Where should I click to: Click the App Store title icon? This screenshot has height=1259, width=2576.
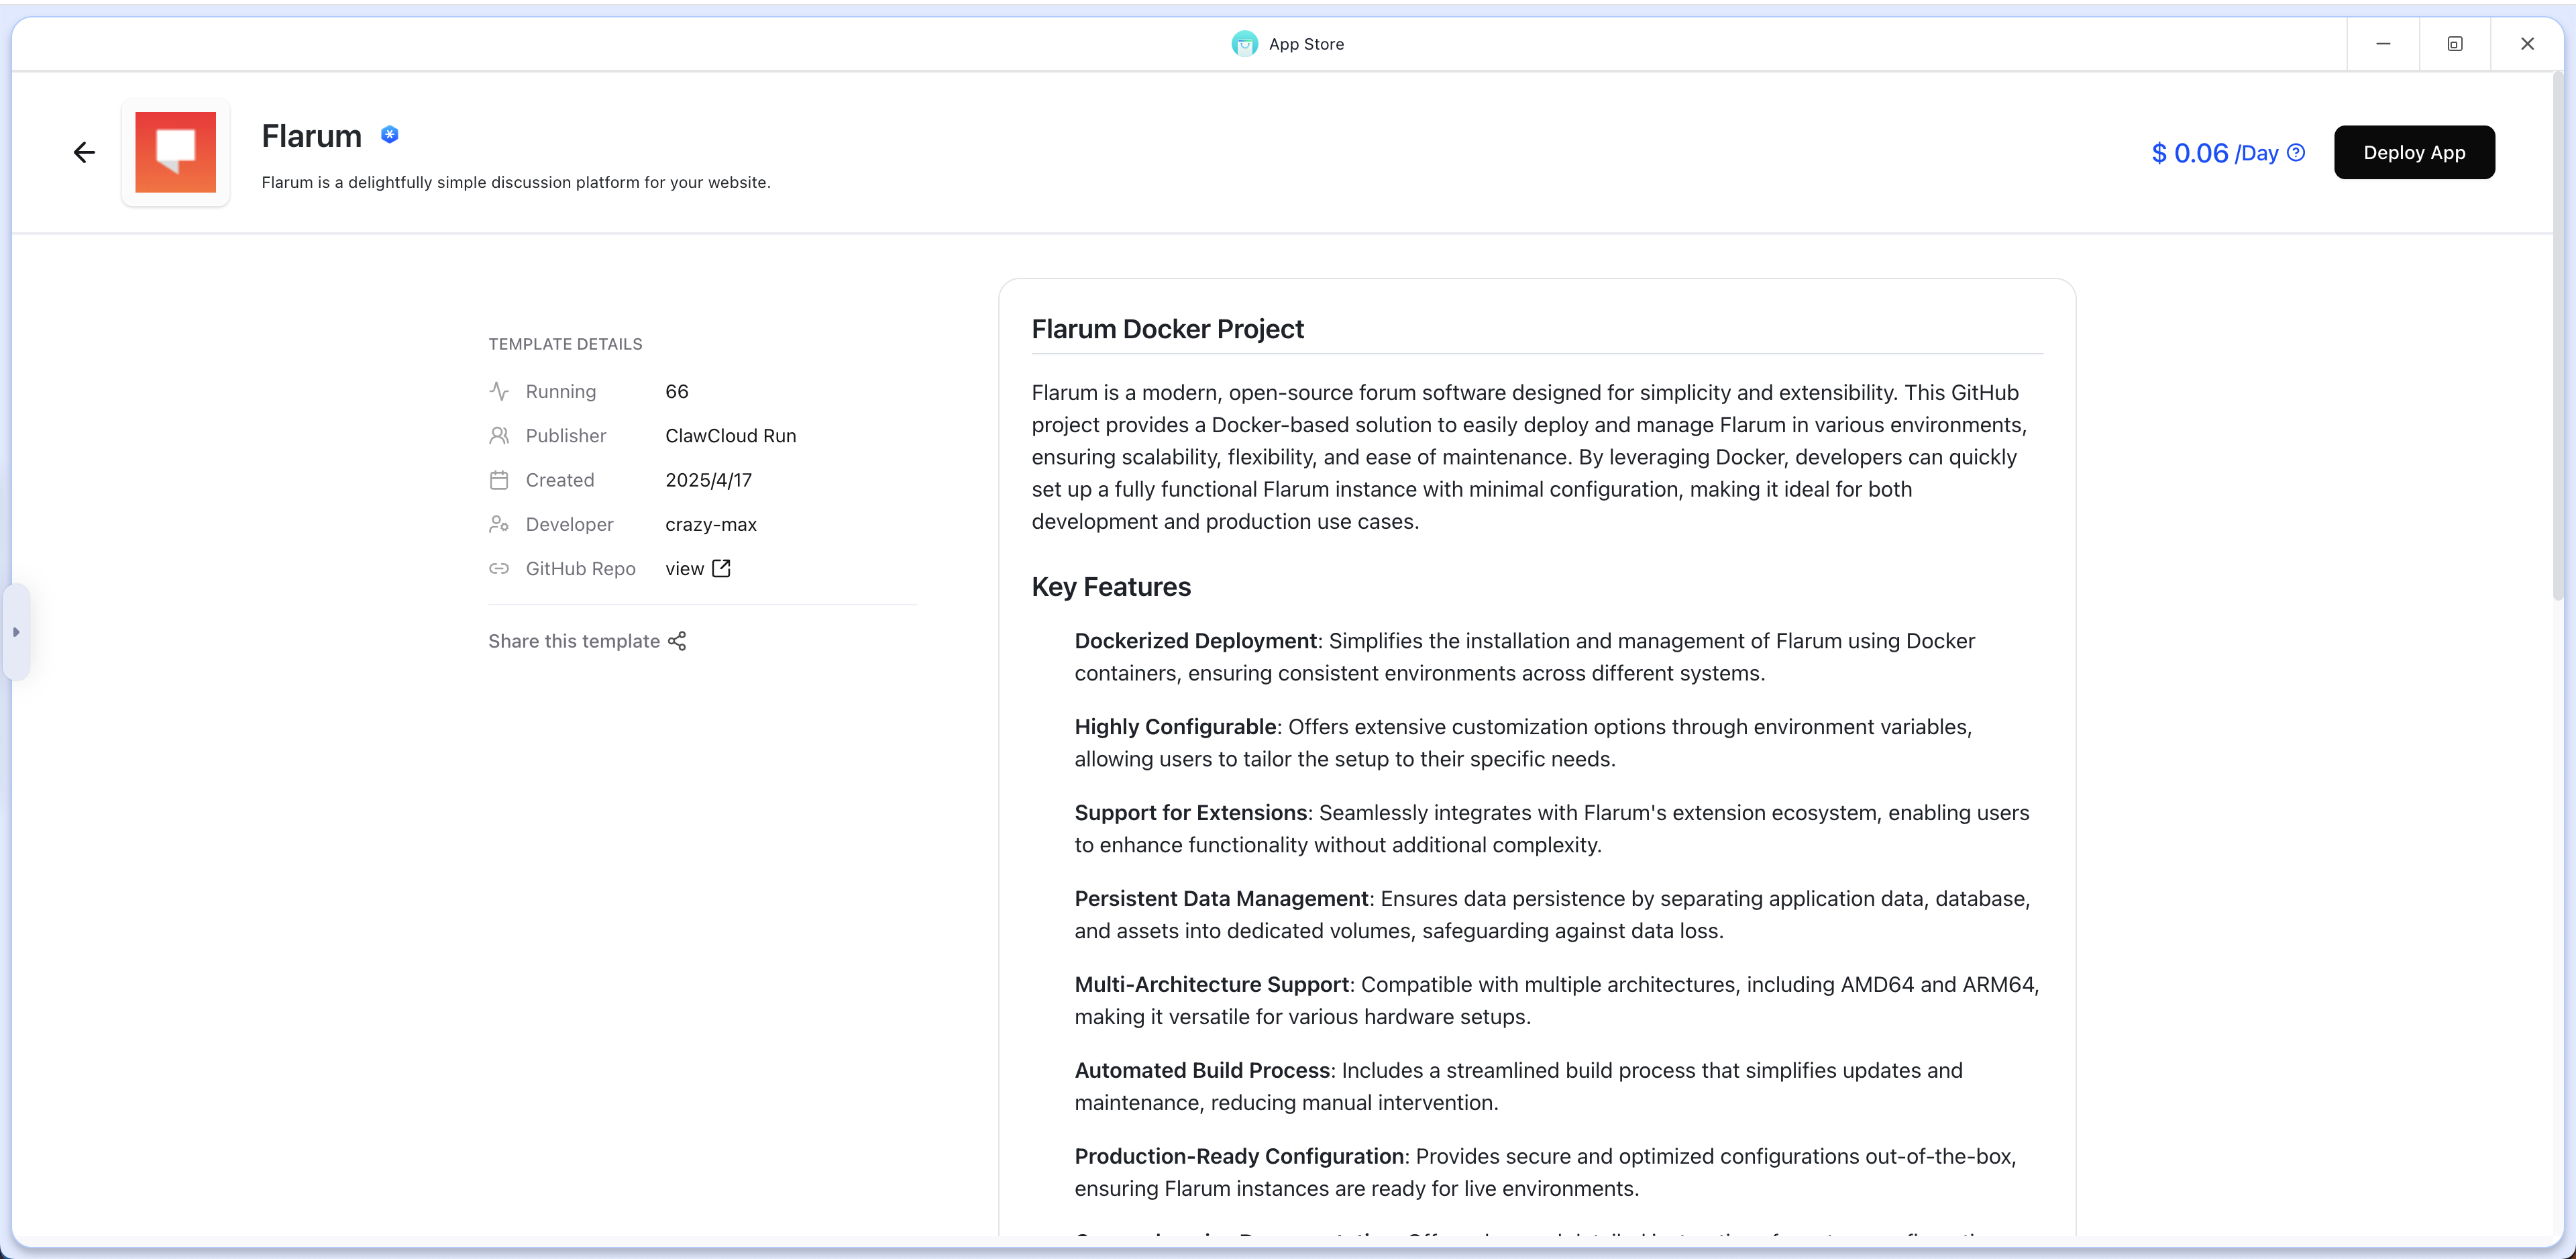click(x=1244, y=44)
